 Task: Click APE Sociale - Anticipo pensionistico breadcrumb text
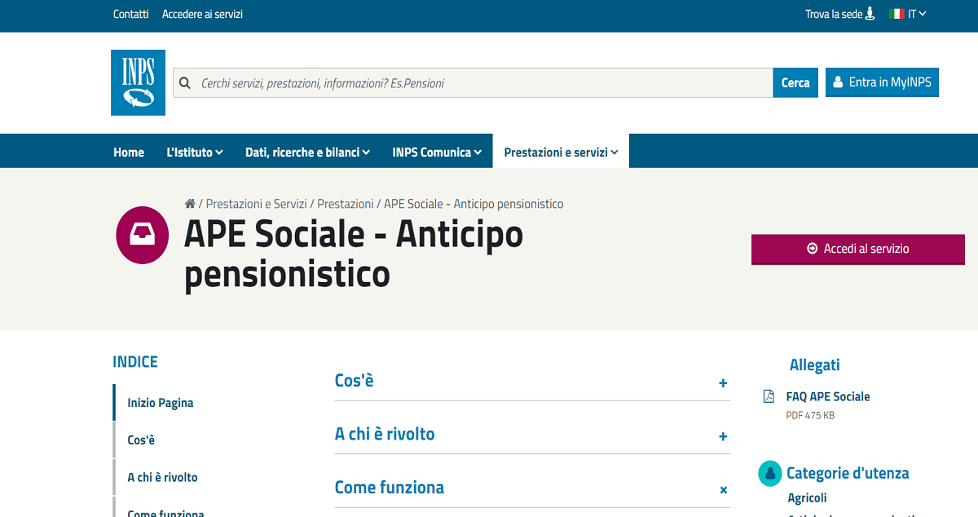(474, 204)
